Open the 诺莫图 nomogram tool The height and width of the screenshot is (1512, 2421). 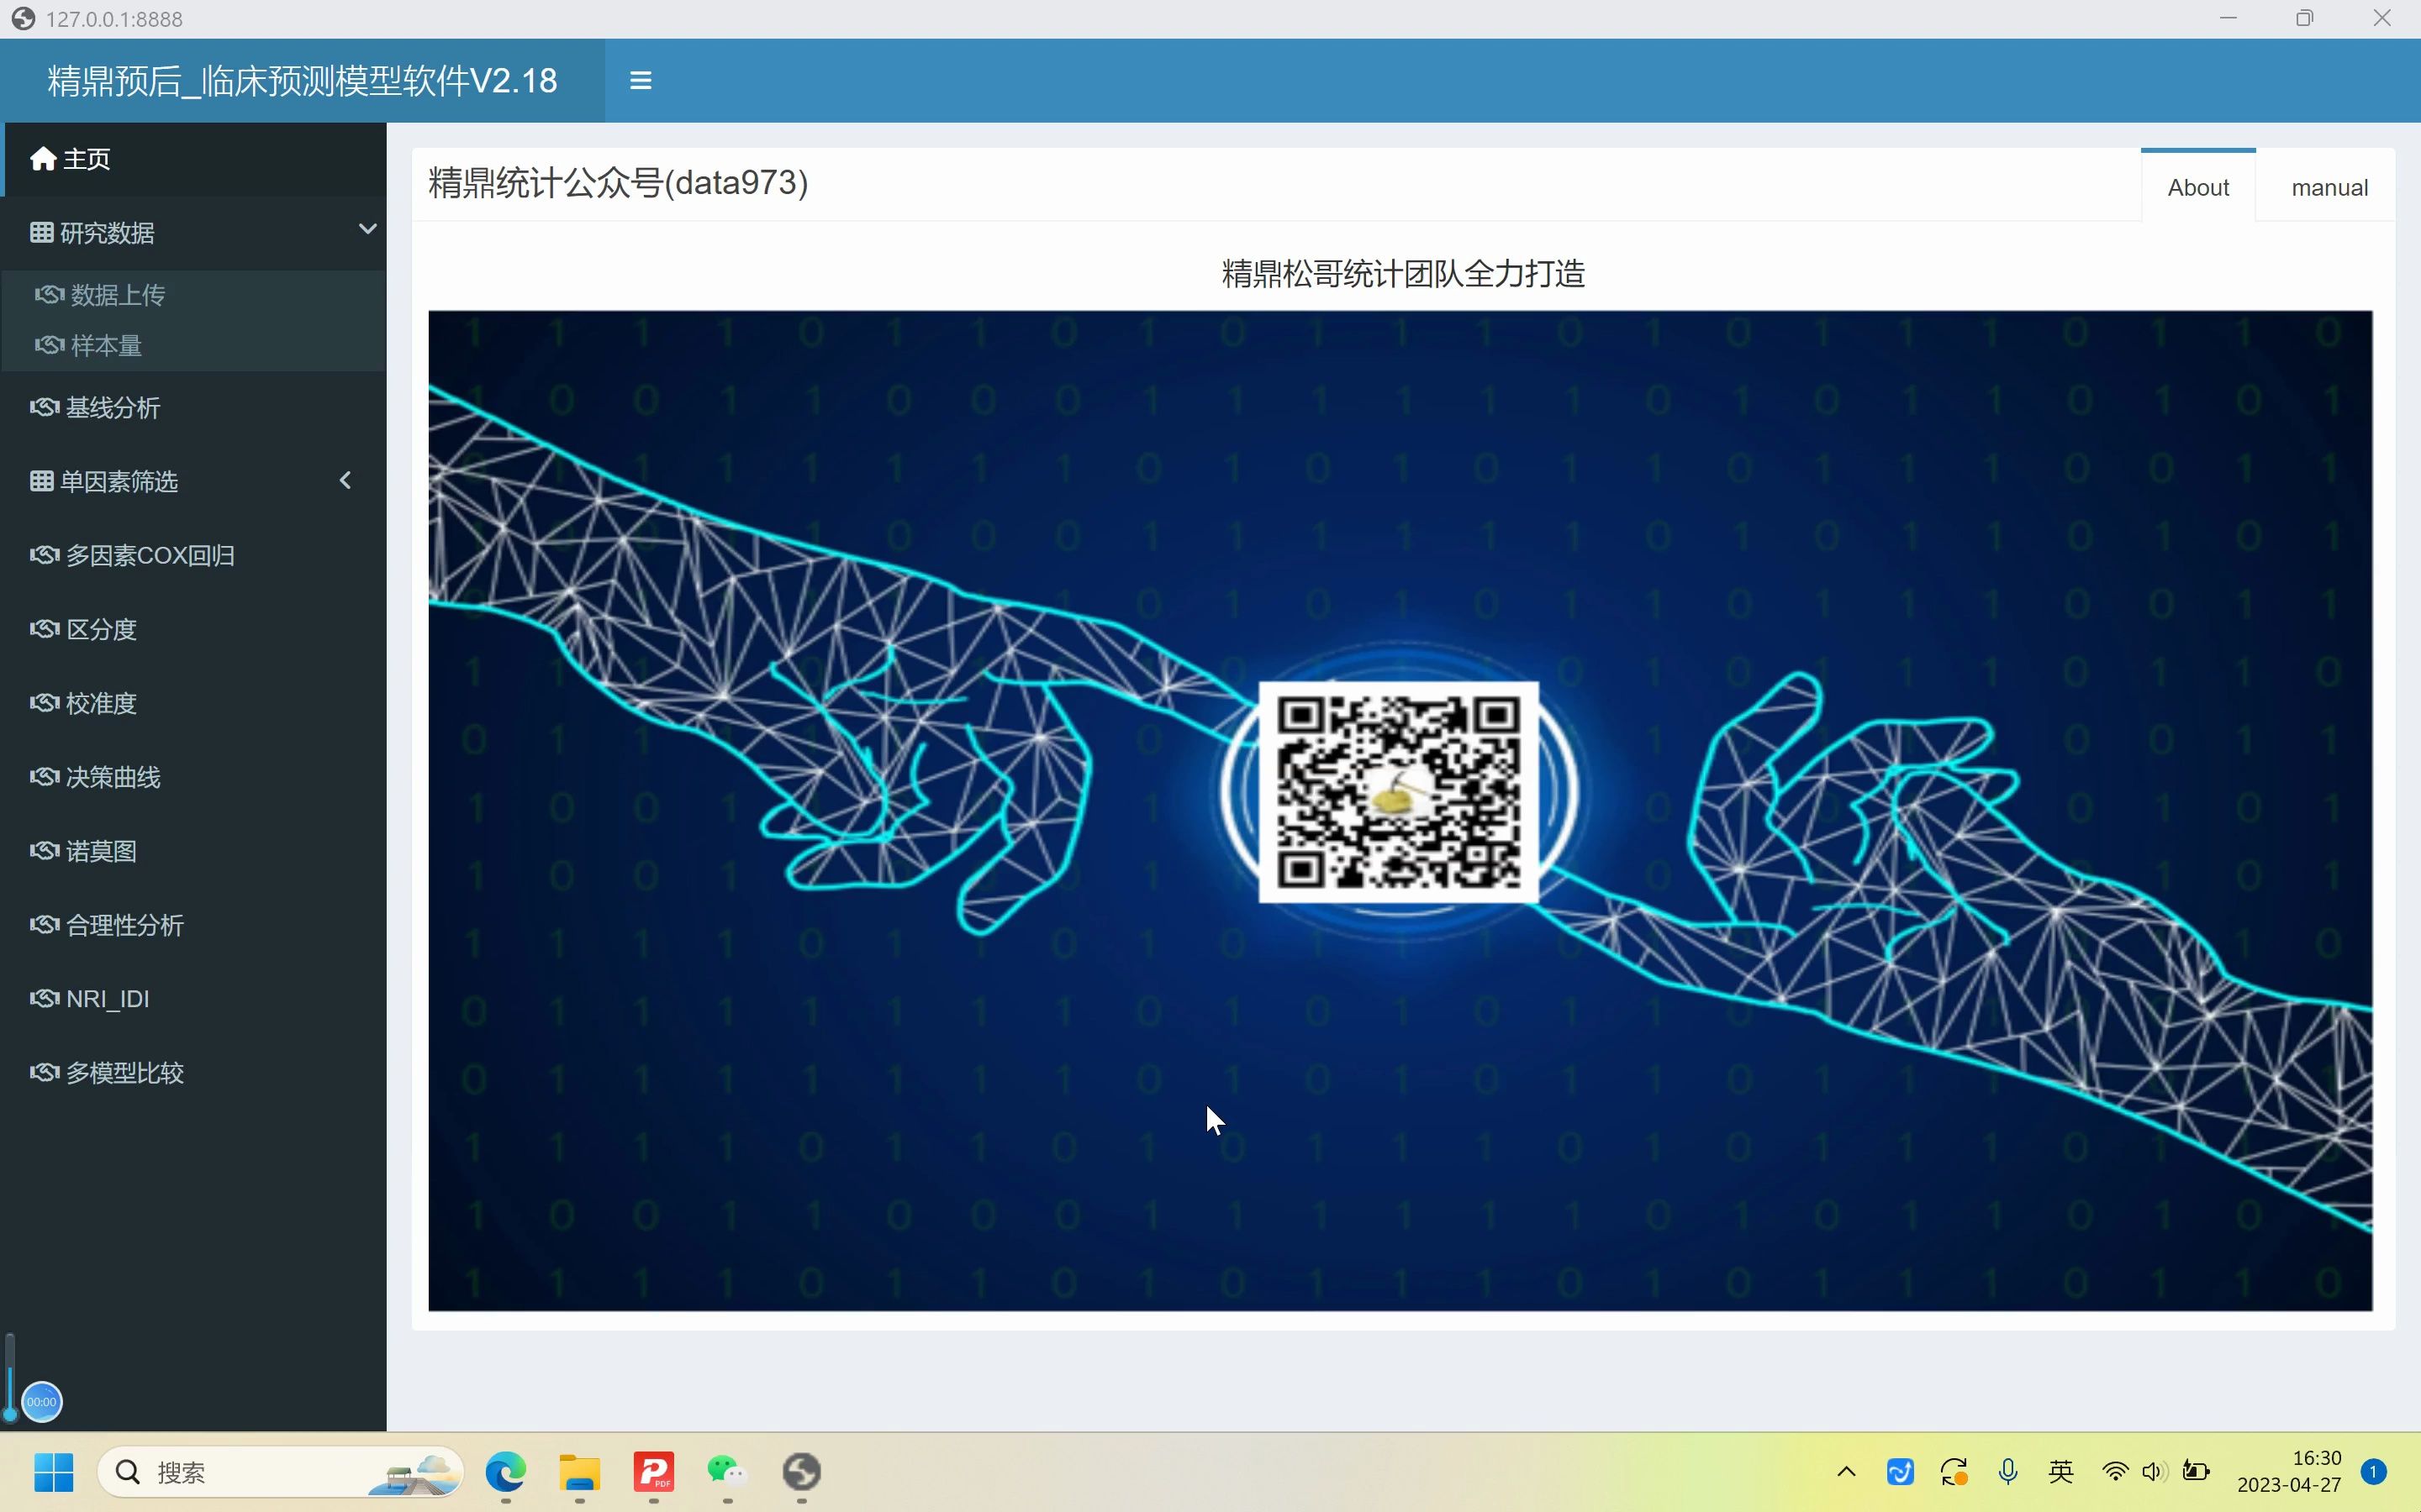[x=100, y=851]
